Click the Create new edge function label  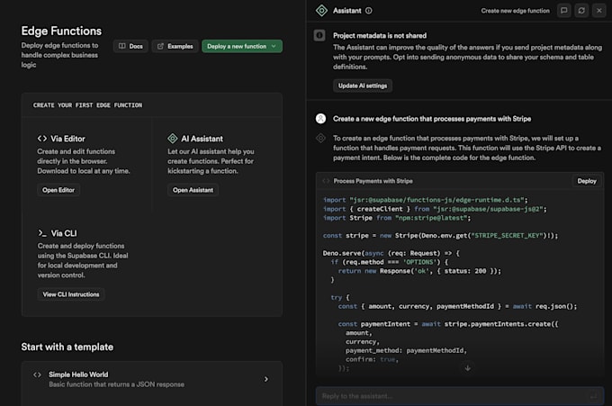(515, 11)
